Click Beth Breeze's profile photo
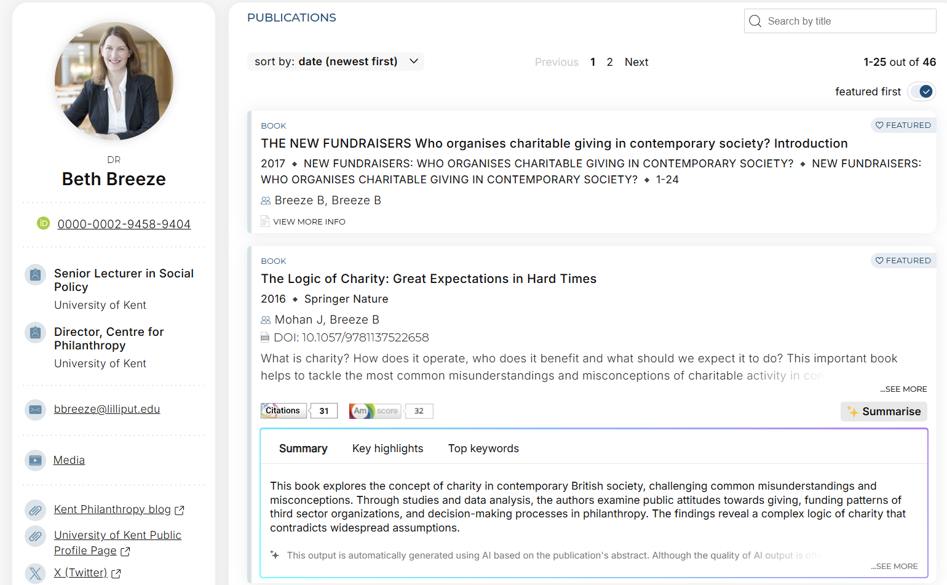 pyautogui.click(x=114, y=81)
